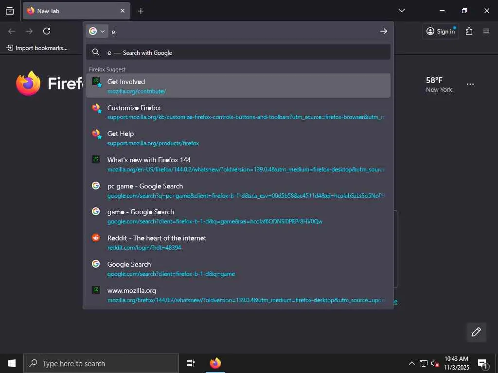Click magnifier icon in Search with Google row
The width and height of the screenshot is (498, 373).
pyautogui.click(x=96, y=52)
